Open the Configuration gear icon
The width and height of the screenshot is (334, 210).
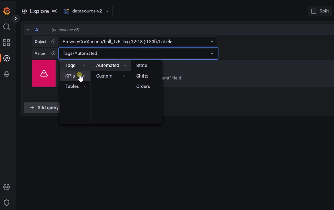point(6,187)
